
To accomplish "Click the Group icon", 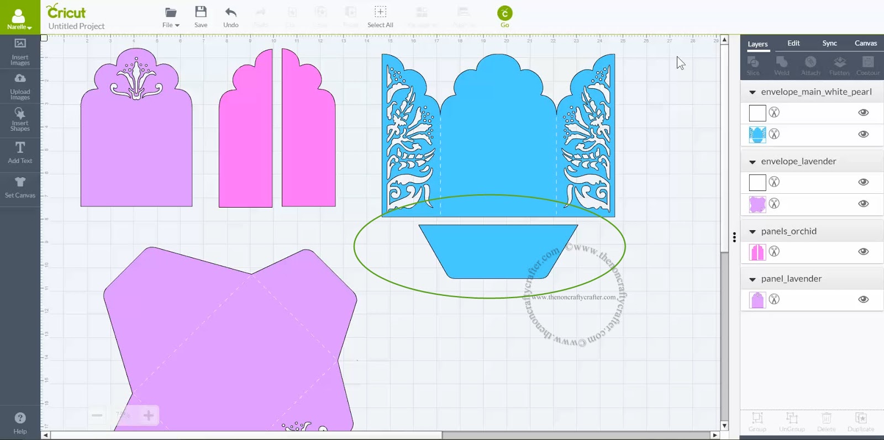I will 757,422.
